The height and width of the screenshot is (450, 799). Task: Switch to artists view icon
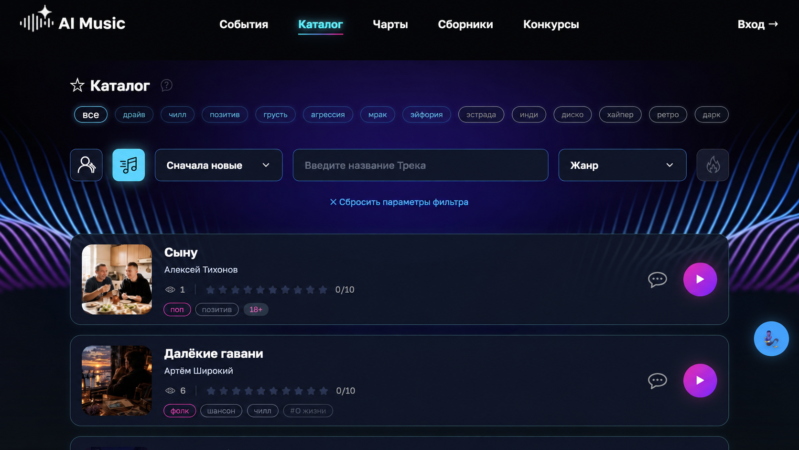click(86, 165)
